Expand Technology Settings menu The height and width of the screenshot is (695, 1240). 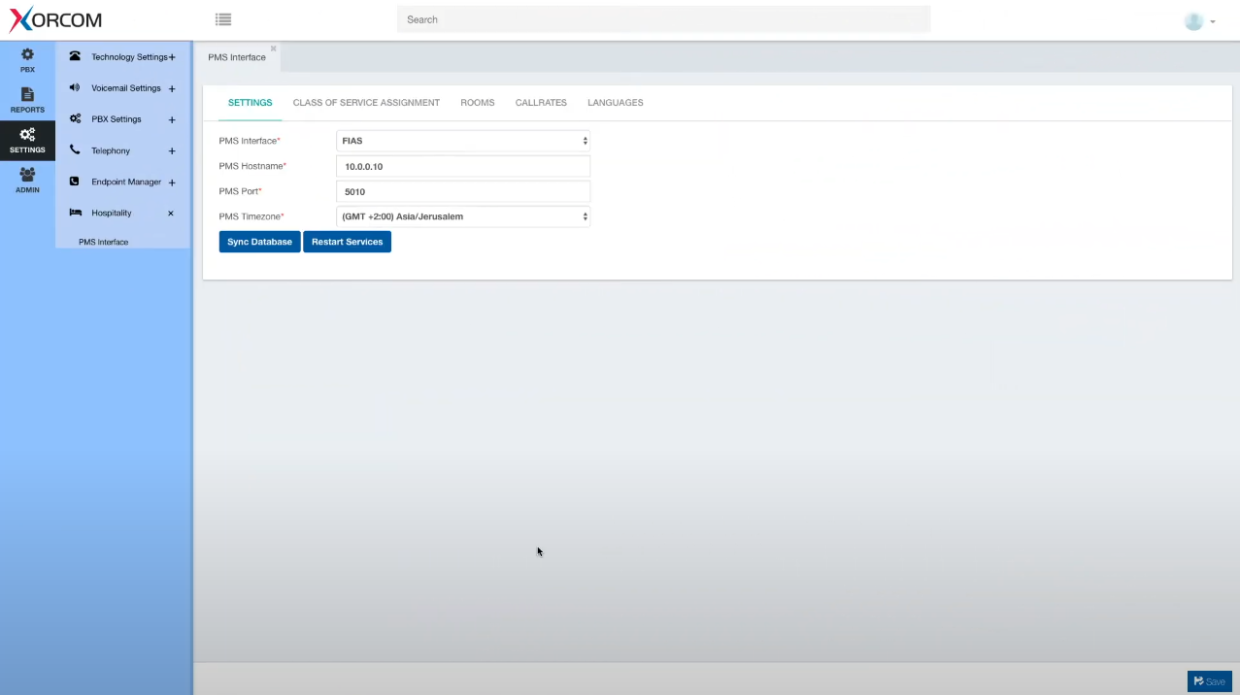172,57
